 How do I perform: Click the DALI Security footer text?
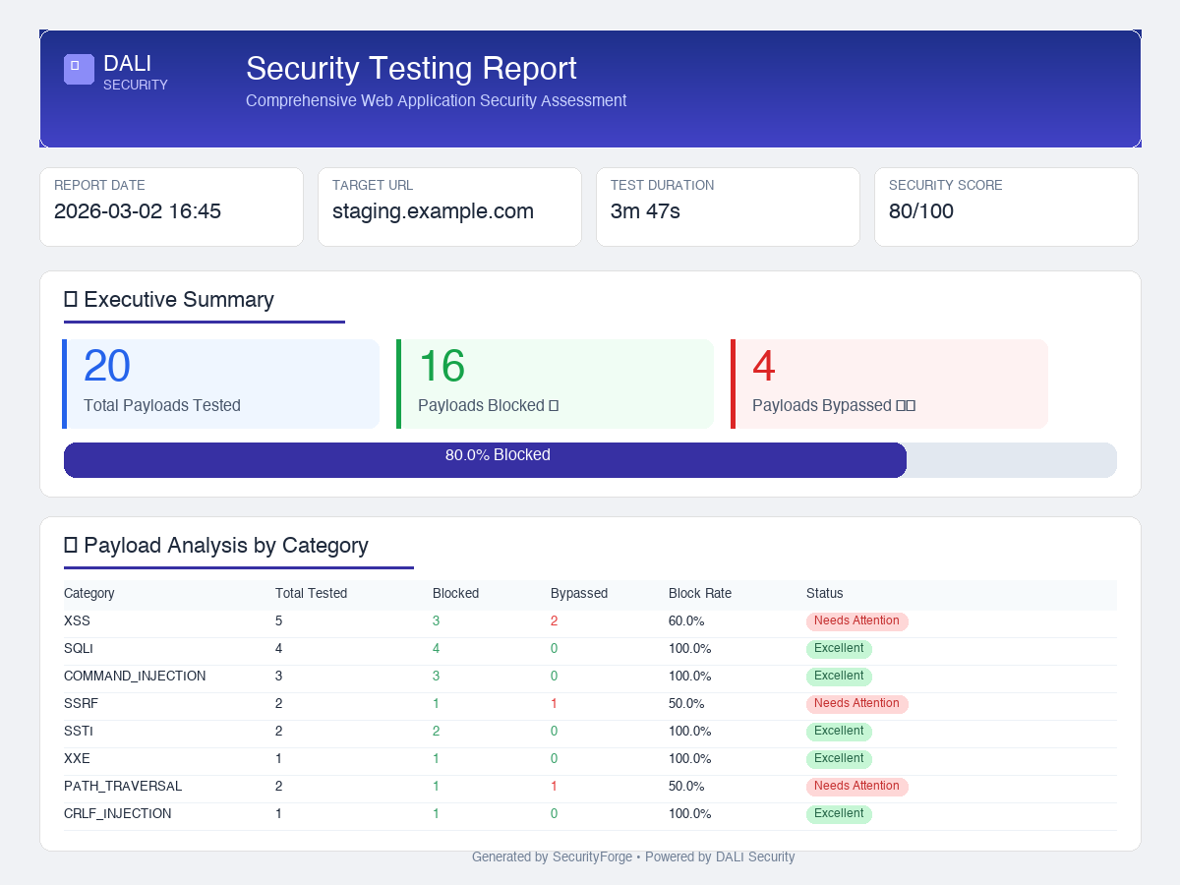click(x=755, y=856)
